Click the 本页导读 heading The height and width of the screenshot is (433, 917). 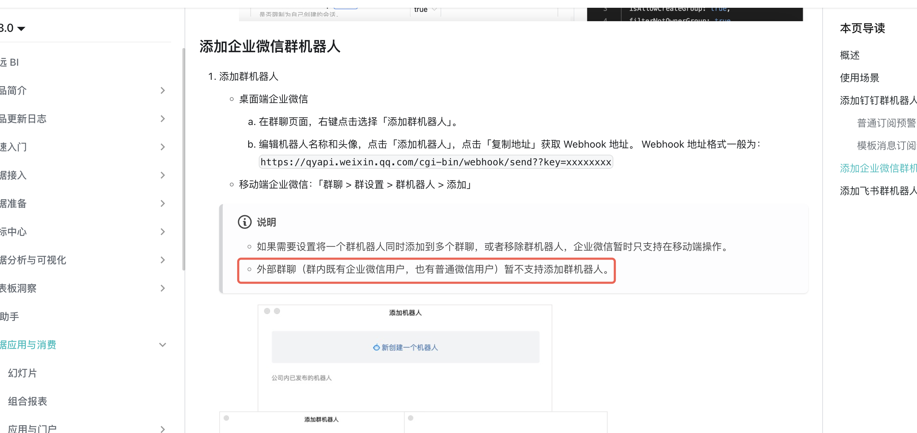[862, 28]
